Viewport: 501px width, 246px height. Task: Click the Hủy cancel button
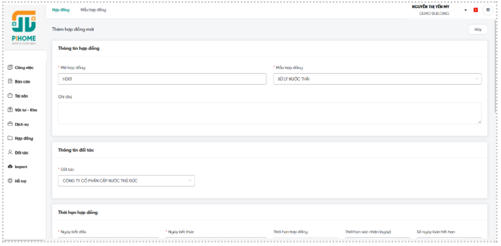click(x=478, y=29)
